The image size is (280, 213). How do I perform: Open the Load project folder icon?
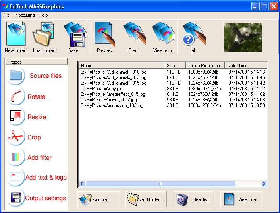click(x=43, y=34)
